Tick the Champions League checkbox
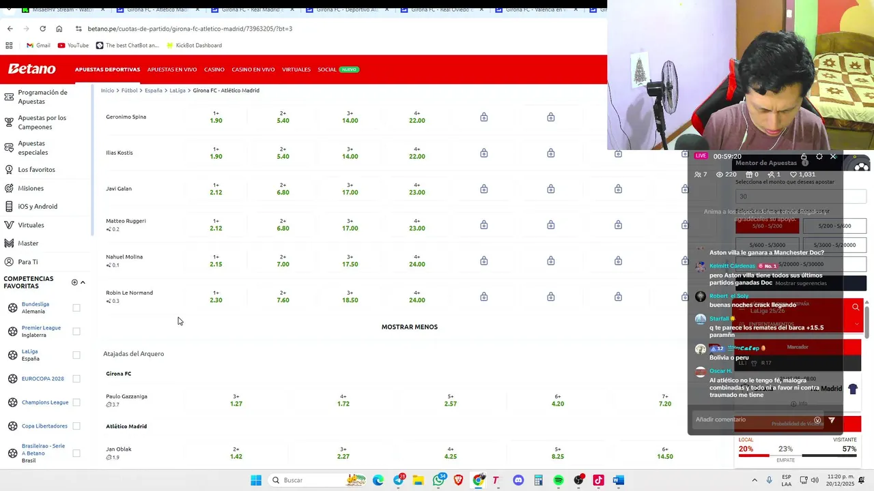The width and height of the screenshot is (874, 491). [x=76, y=402]
